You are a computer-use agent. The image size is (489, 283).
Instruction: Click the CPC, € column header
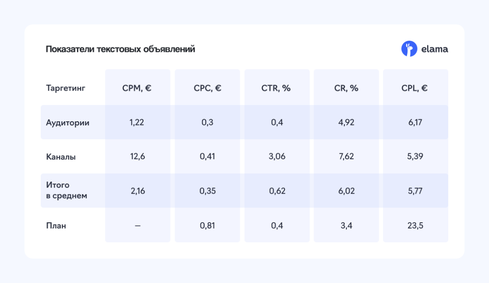click(x=207, y=88)
